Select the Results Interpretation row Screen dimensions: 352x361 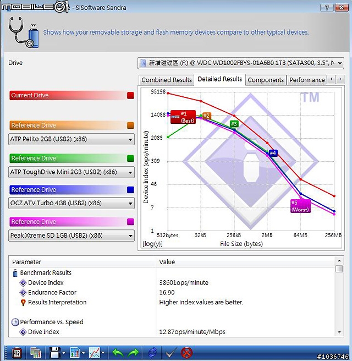172,302
